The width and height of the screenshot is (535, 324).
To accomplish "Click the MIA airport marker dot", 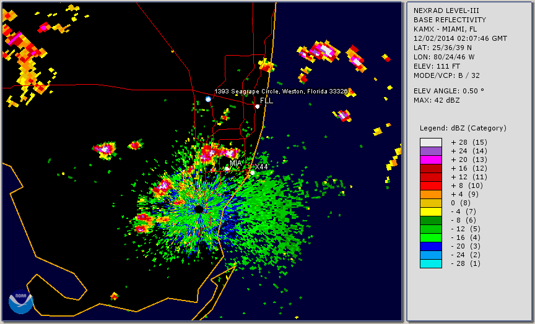I will pos(227,169).
